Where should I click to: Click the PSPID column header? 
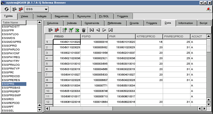[94, 36]
